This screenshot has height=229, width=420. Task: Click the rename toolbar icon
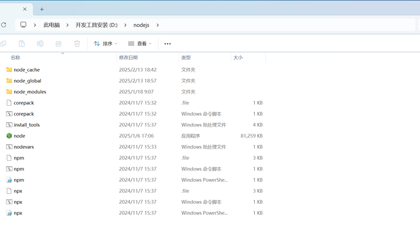tap(40, 43)
